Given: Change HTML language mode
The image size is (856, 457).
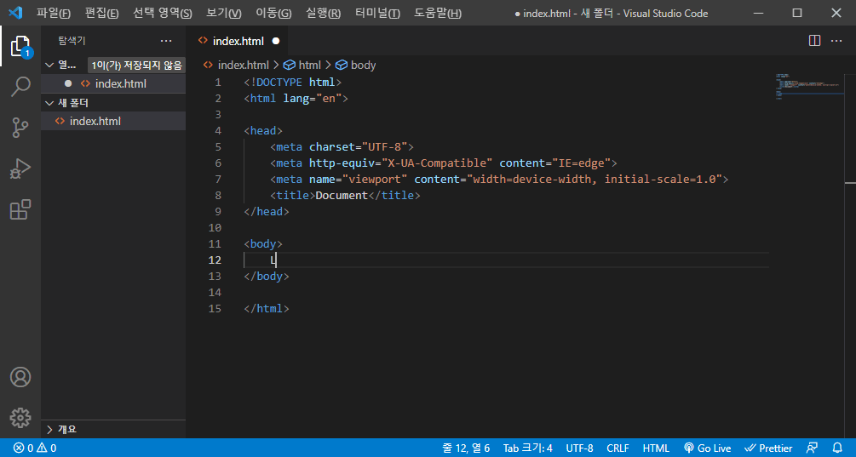Looking at the screenshot, I should (x=656, y=448).
